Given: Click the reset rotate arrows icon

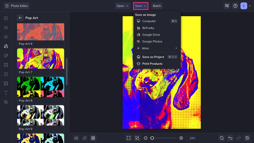Looking at the screenshot, I should (x=222, y=138).
